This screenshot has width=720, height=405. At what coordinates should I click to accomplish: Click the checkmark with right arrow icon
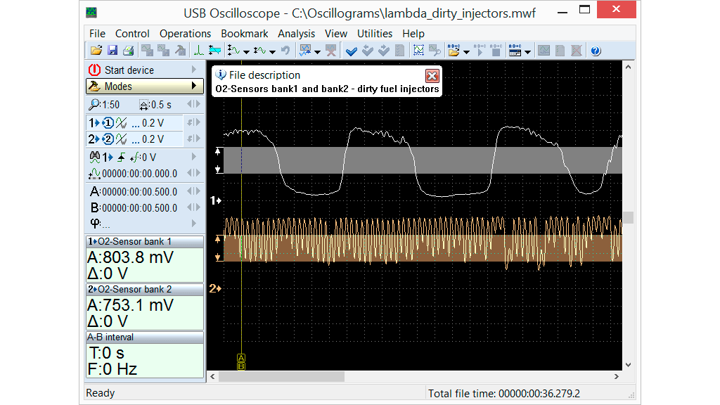coord(384,51)
